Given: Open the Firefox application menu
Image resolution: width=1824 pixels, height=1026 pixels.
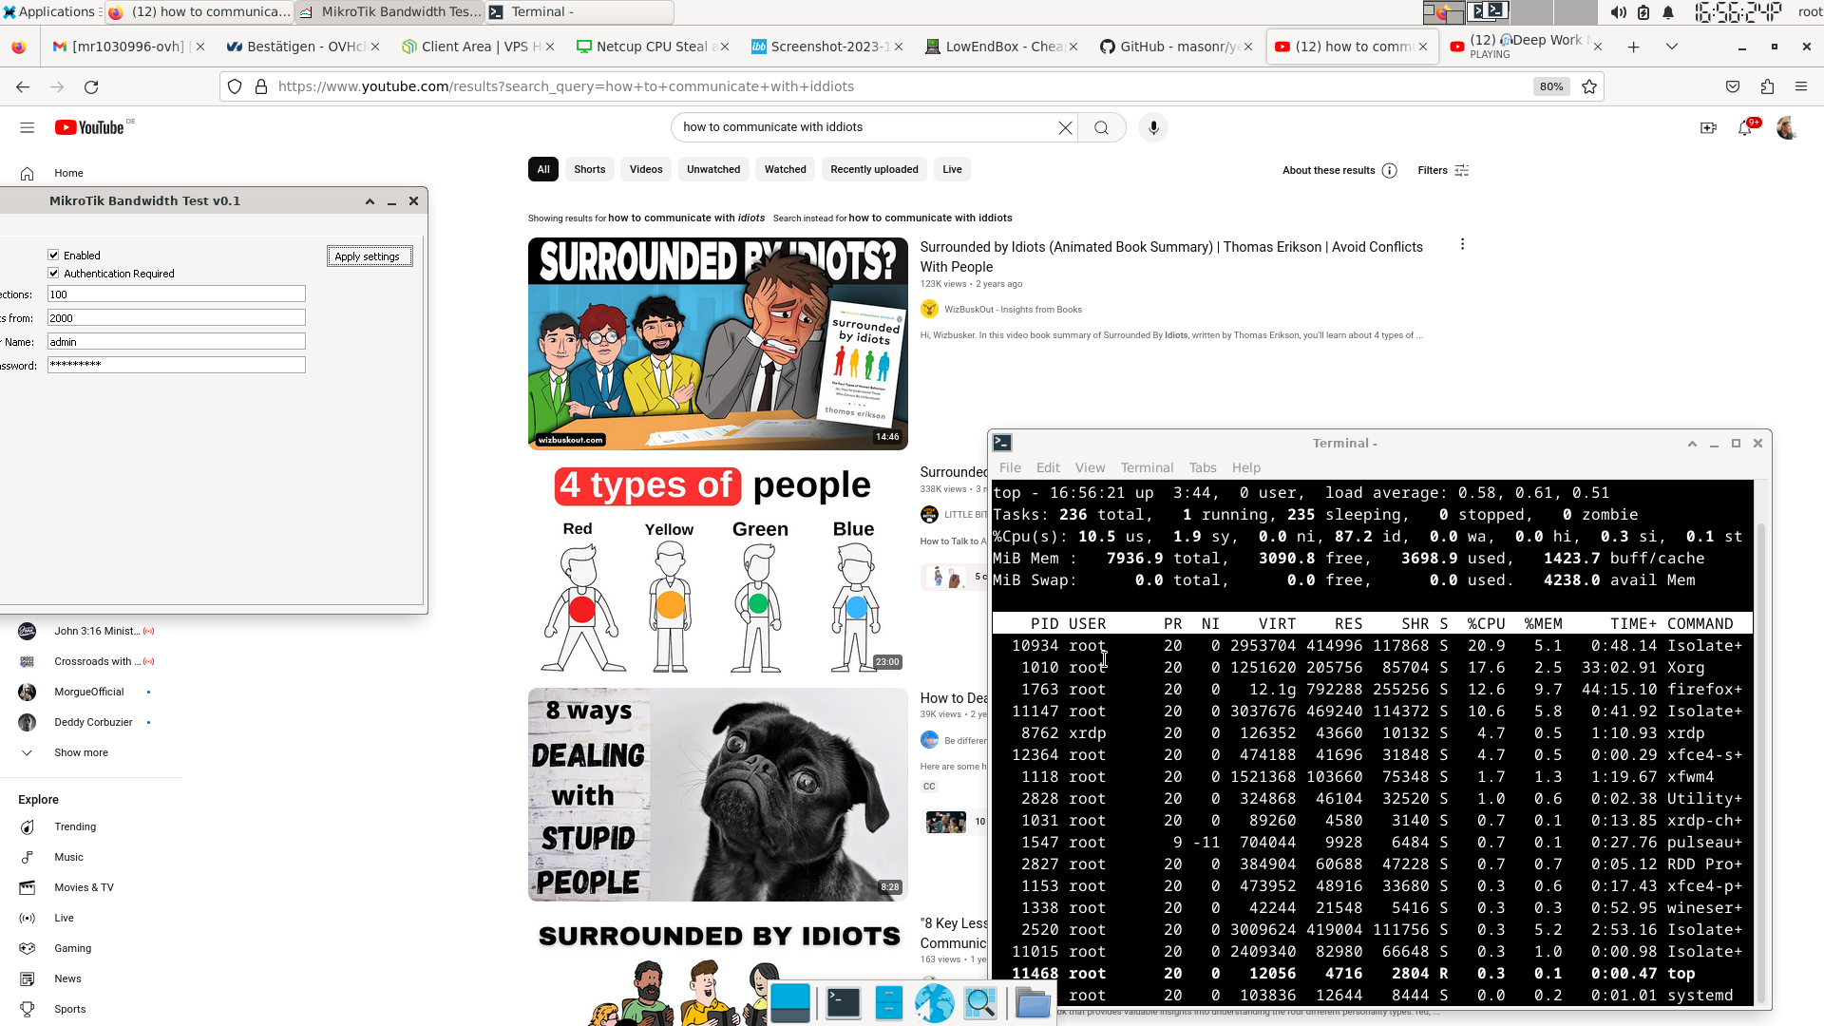Looking at the screenshot, I should click(1801, 86).
